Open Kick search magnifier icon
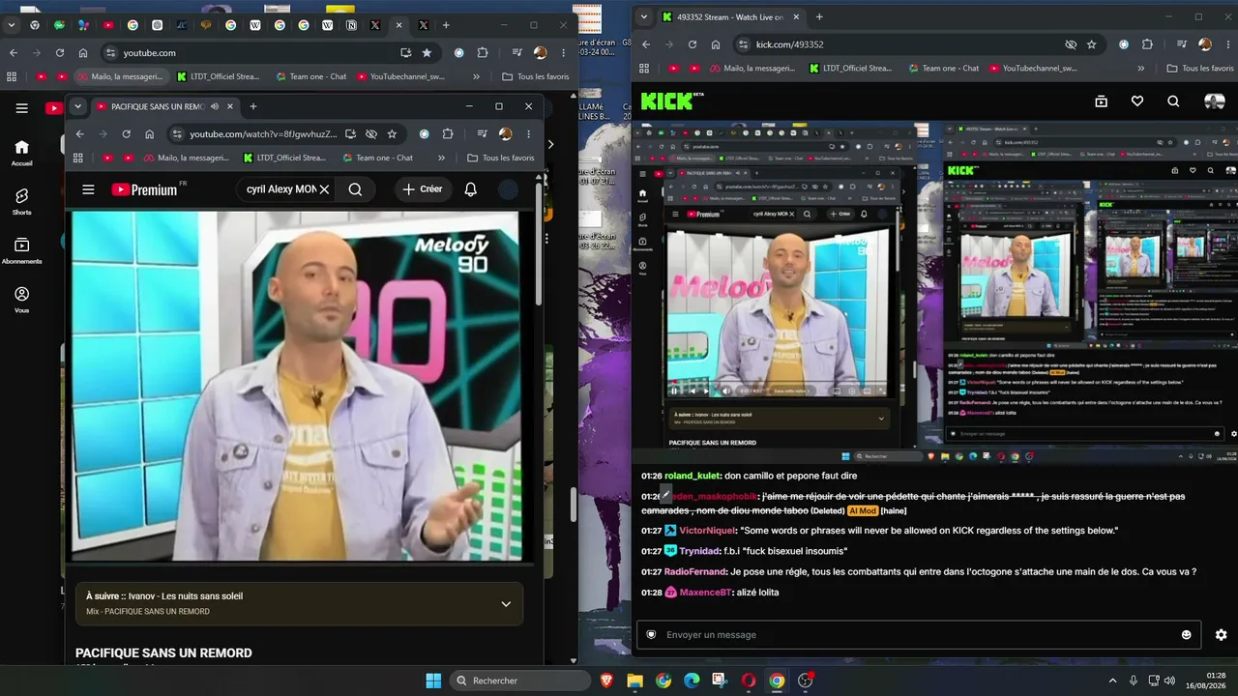This screenshot has width=1238, height=696. point(1173,101)
